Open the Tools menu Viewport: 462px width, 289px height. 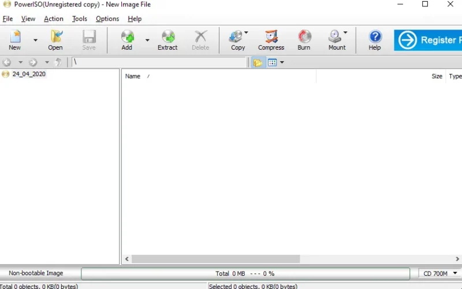coord(80,19)
